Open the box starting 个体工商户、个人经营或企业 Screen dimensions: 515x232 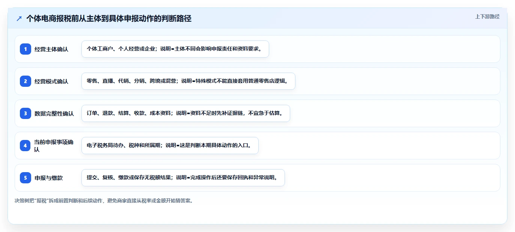pos(175,49)
